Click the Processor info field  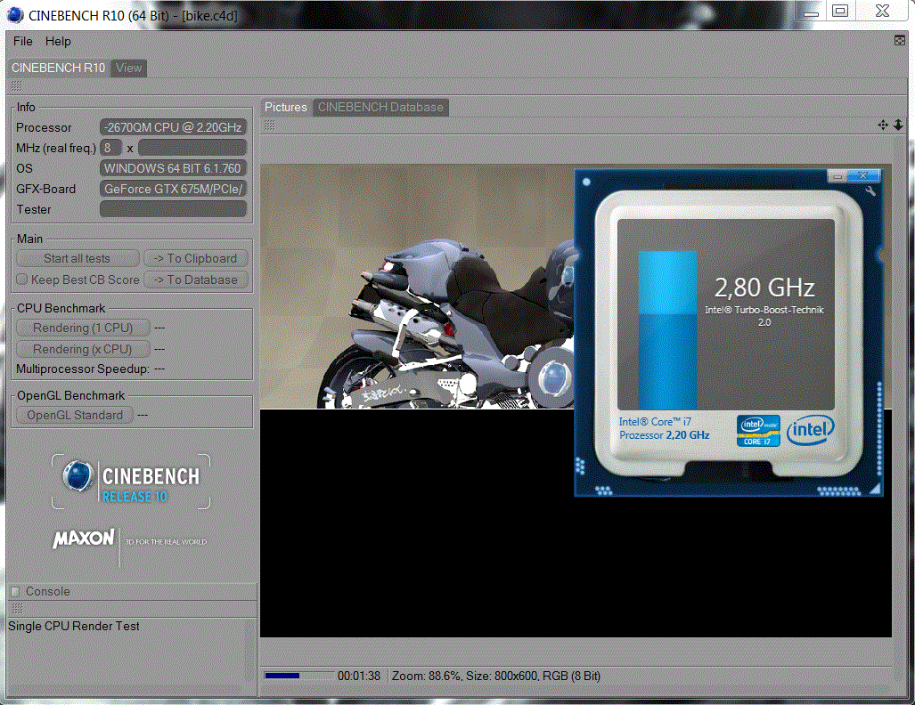coord(174,127)
